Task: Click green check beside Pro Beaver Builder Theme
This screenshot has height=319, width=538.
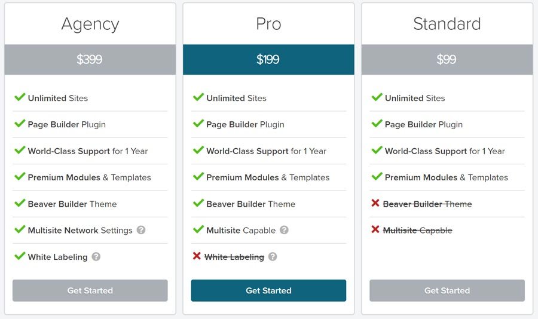Action: (x=198, y=203)
